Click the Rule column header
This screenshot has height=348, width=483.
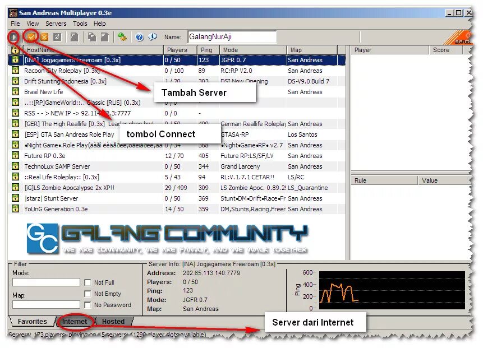click(x=384, y=180)
